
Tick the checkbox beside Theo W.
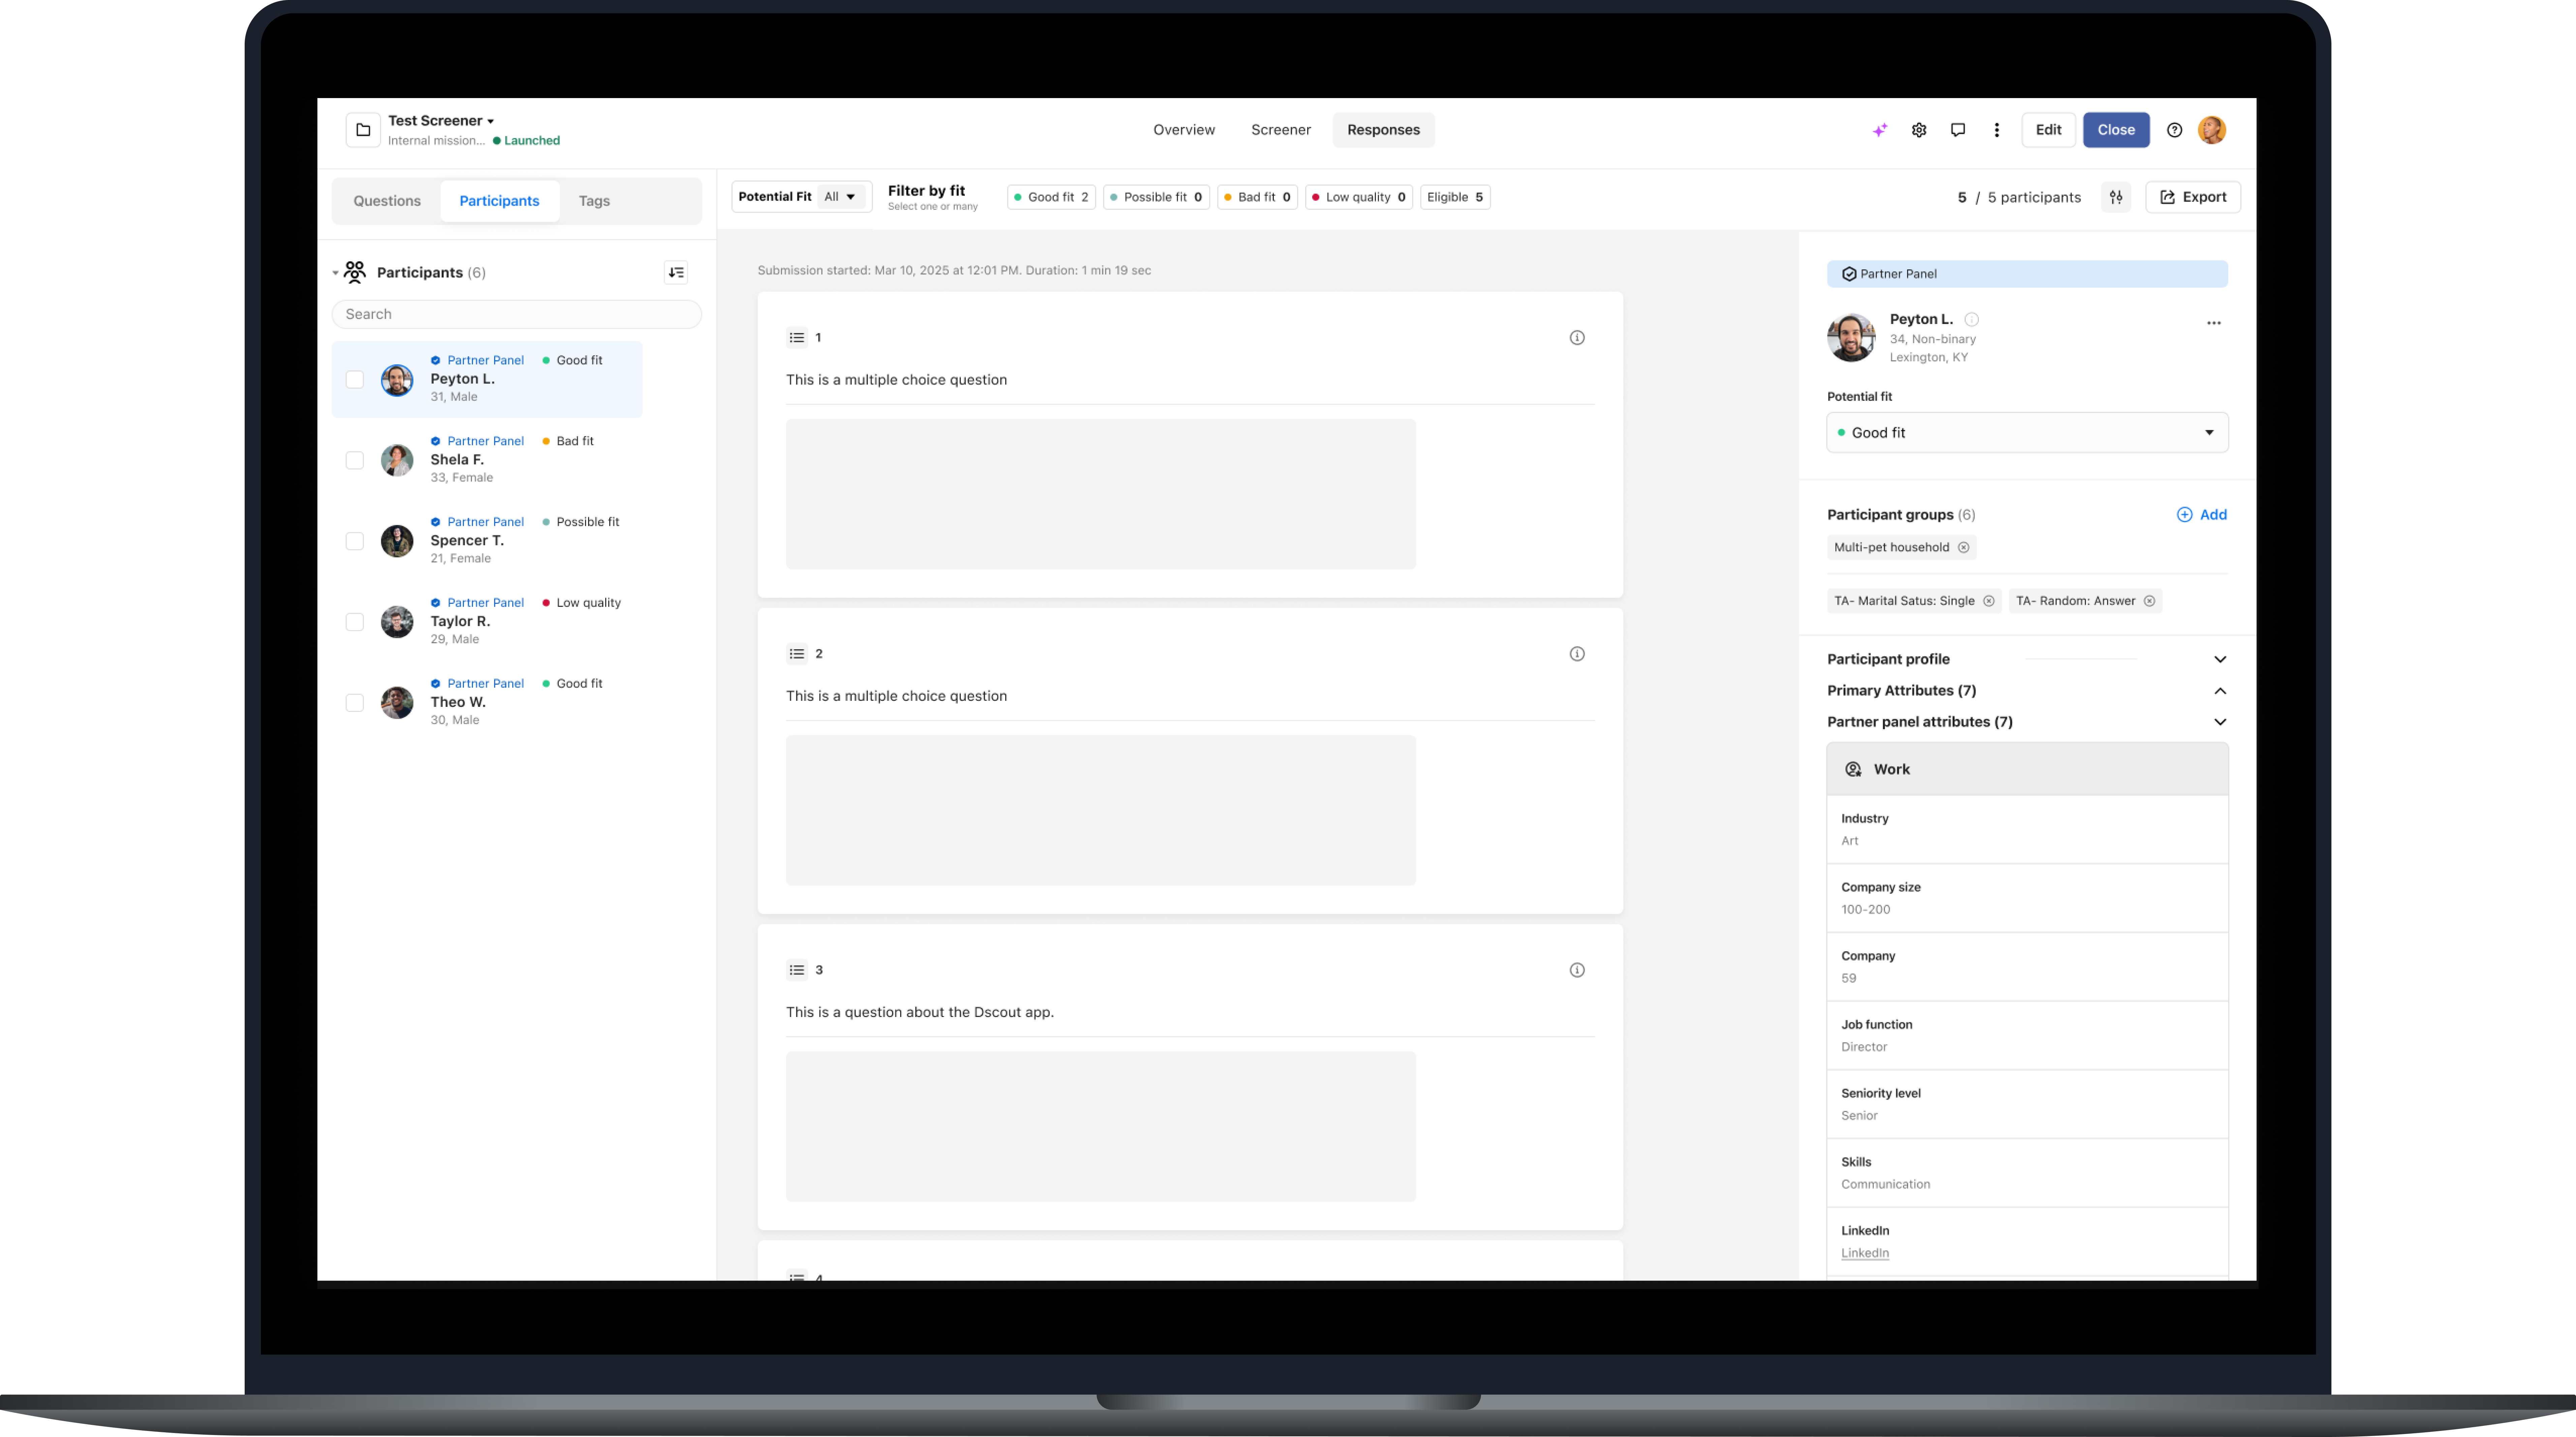pyautogui.click(x=355, y=703)
